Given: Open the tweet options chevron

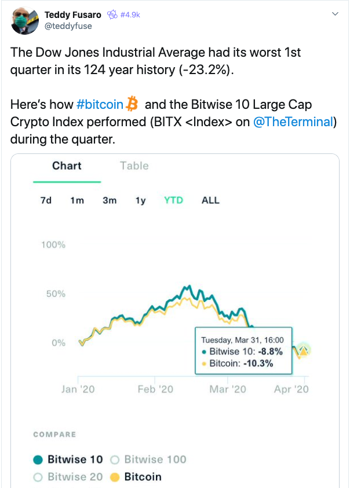Looking at the screenshot, I should click(x=335, y=14).
